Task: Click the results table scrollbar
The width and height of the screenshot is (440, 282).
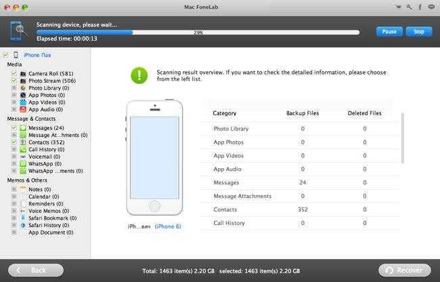Action: [403, 138]
